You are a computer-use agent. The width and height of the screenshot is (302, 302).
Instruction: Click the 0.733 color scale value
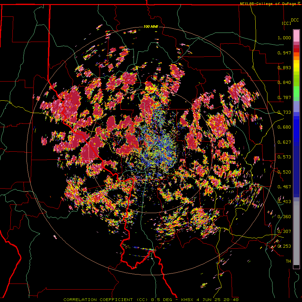(284, 112)
